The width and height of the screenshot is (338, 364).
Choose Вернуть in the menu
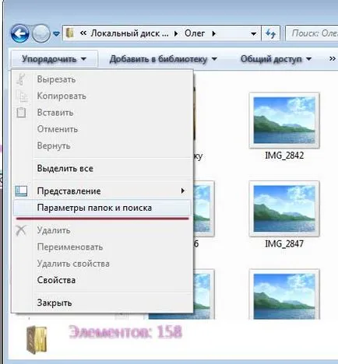pyautogui.click(x=103, y=145)
